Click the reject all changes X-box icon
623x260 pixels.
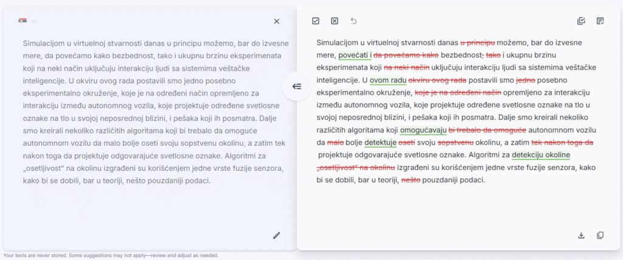tap(335, 21)
